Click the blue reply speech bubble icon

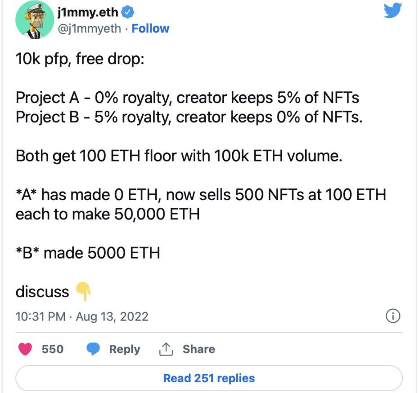click(x=94, y=349)
